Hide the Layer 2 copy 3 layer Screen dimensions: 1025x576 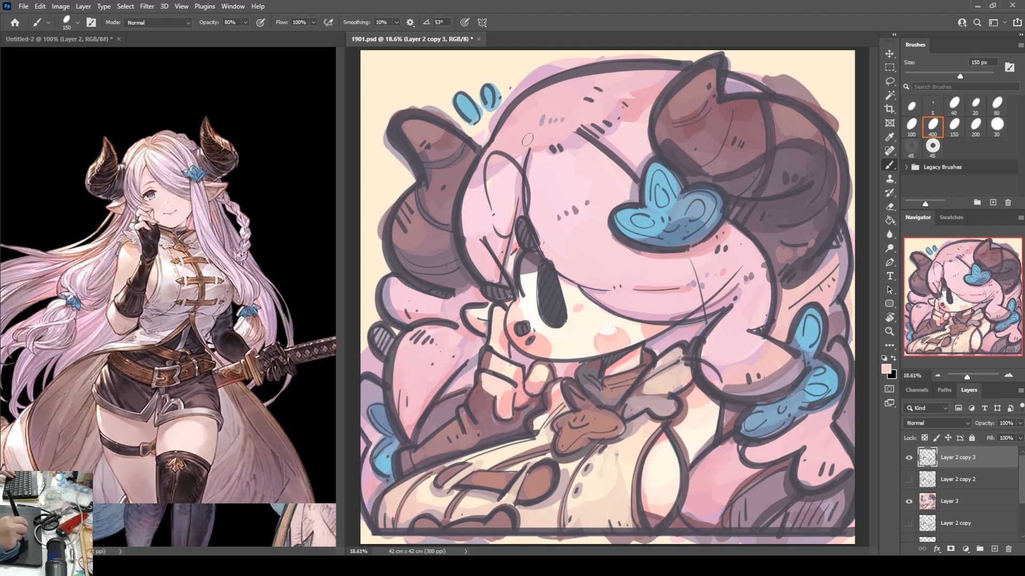[909, 458]
